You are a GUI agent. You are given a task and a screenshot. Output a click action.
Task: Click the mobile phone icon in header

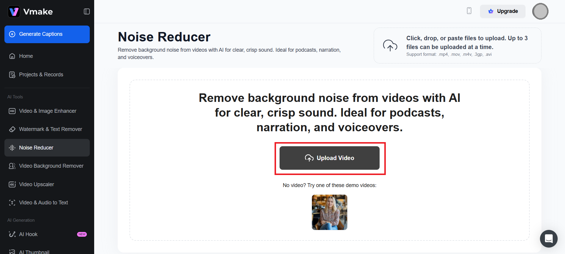pos(469,11)
